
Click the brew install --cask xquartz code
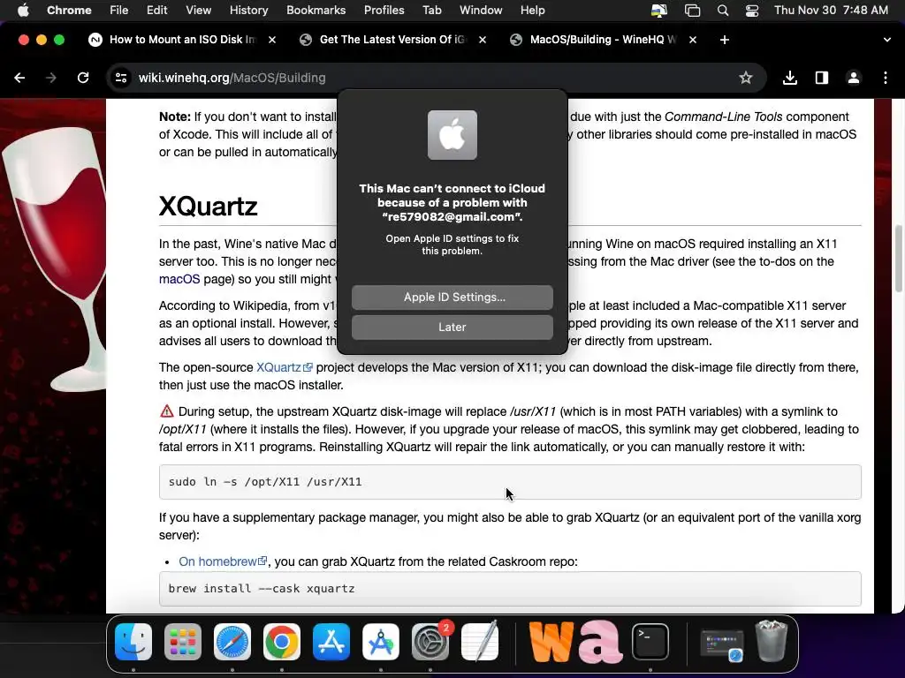(x=510, y=588)
